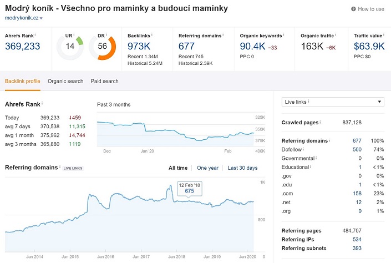Click the Historical 2.39K referring domains text

[x=195, y=63]
